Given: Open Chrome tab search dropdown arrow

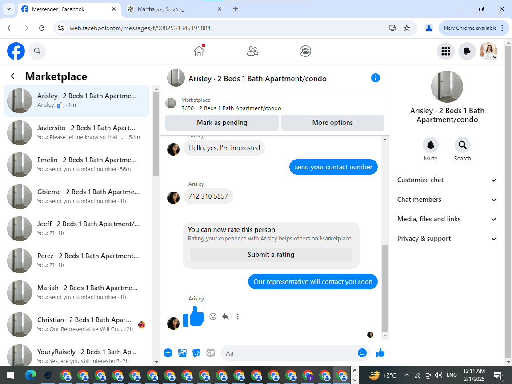Looking at the screenshot, I should [x=9, y=9].
